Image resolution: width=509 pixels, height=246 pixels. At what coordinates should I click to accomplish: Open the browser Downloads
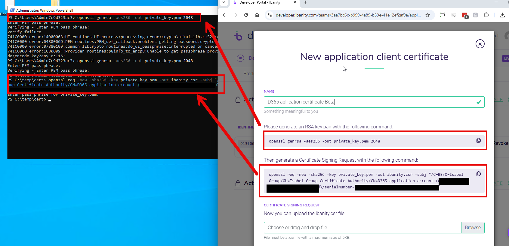pyautogui.click(x=502, y=15)
